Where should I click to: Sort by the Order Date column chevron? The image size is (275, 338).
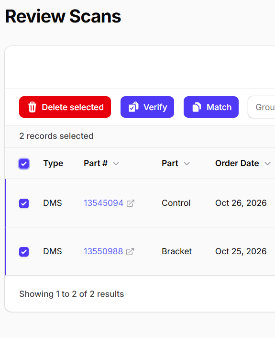tap(267, 164)
